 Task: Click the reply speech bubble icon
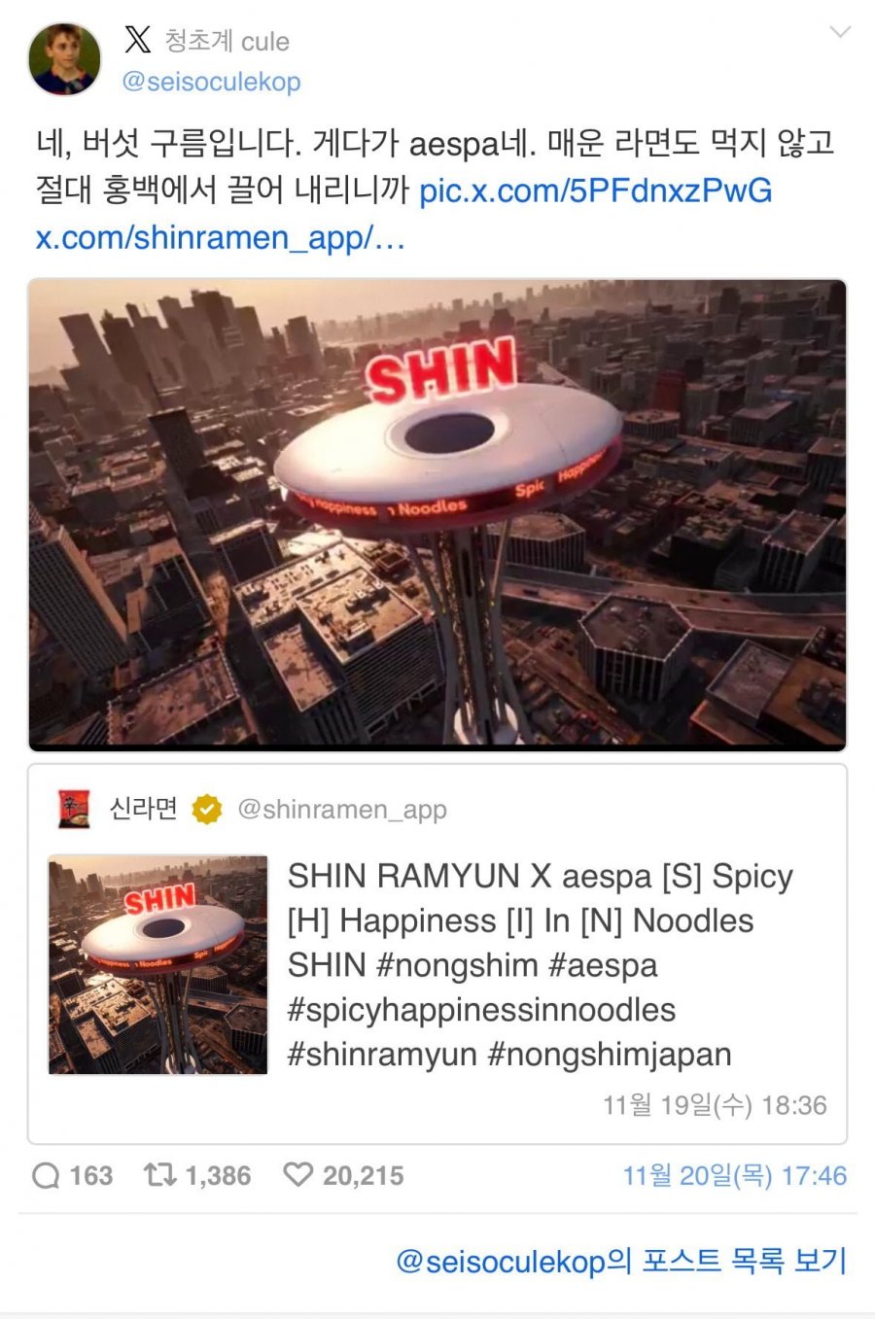tap(46, 1176)
